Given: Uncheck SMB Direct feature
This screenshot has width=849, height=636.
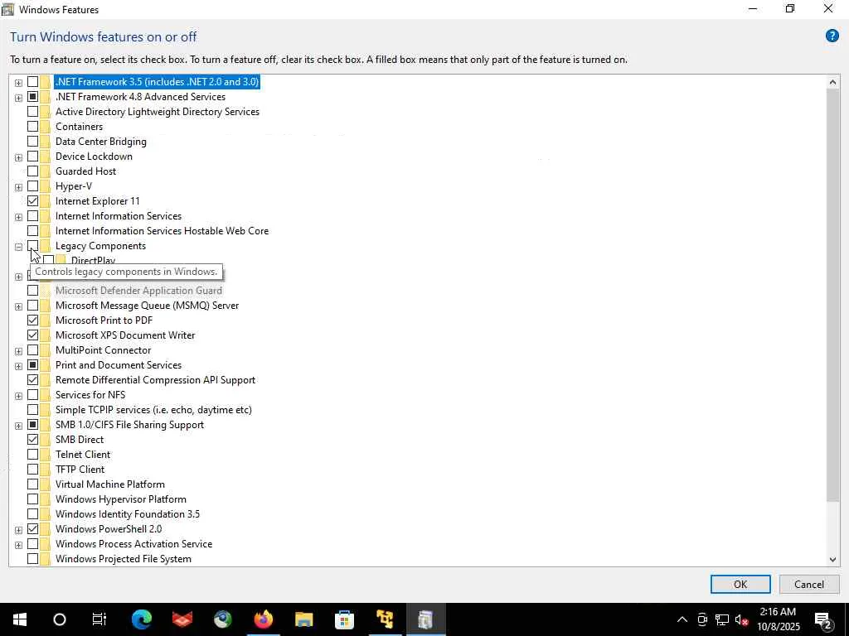Looking at the screenshot, I should coord(32,440).
